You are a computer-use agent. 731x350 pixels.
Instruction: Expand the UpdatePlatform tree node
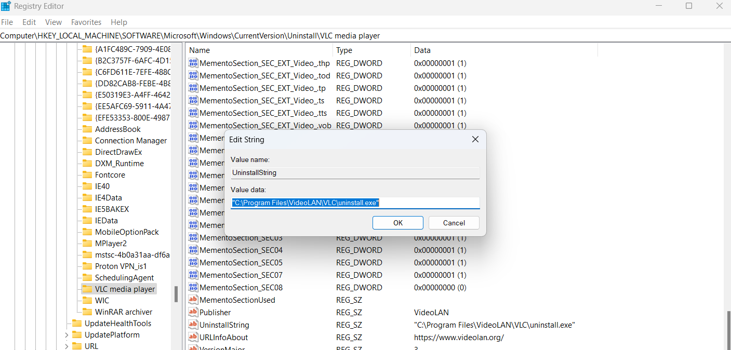tap(67, 335)
